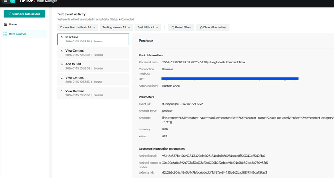Click the Clear all activities button
The height and width of the screenshot is (178, 334).
213,28
